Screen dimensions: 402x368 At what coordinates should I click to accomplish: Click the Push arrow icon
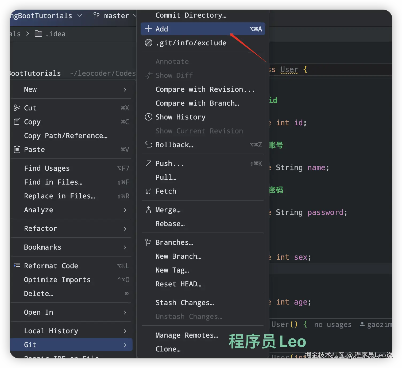tap(149, 163)
